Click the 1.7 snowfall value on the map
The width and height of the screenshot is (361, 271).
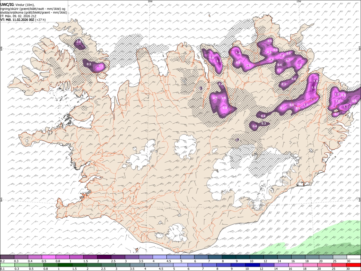click(346, 107)
